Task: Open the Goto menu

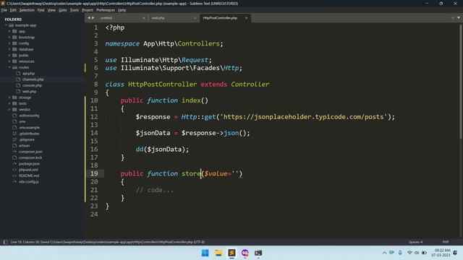Action: (63, 10)
